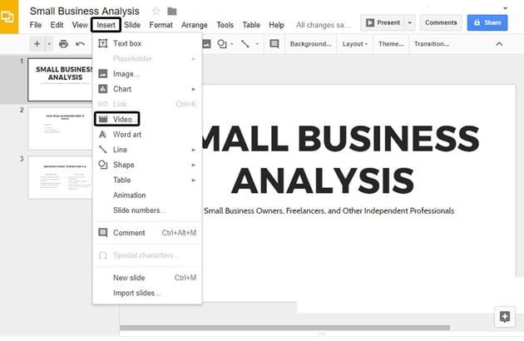
Task: Open the Format menu
Action: tap(161, 25)
